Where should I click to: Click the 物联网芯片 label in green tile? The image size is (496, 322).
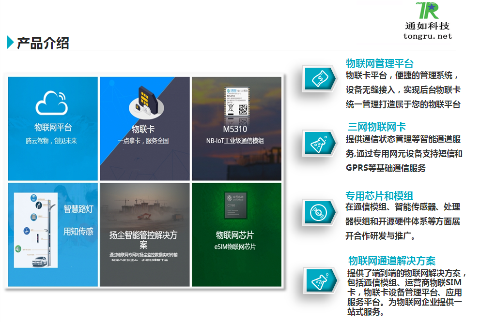pyautogui.click(x=235, y=235)
